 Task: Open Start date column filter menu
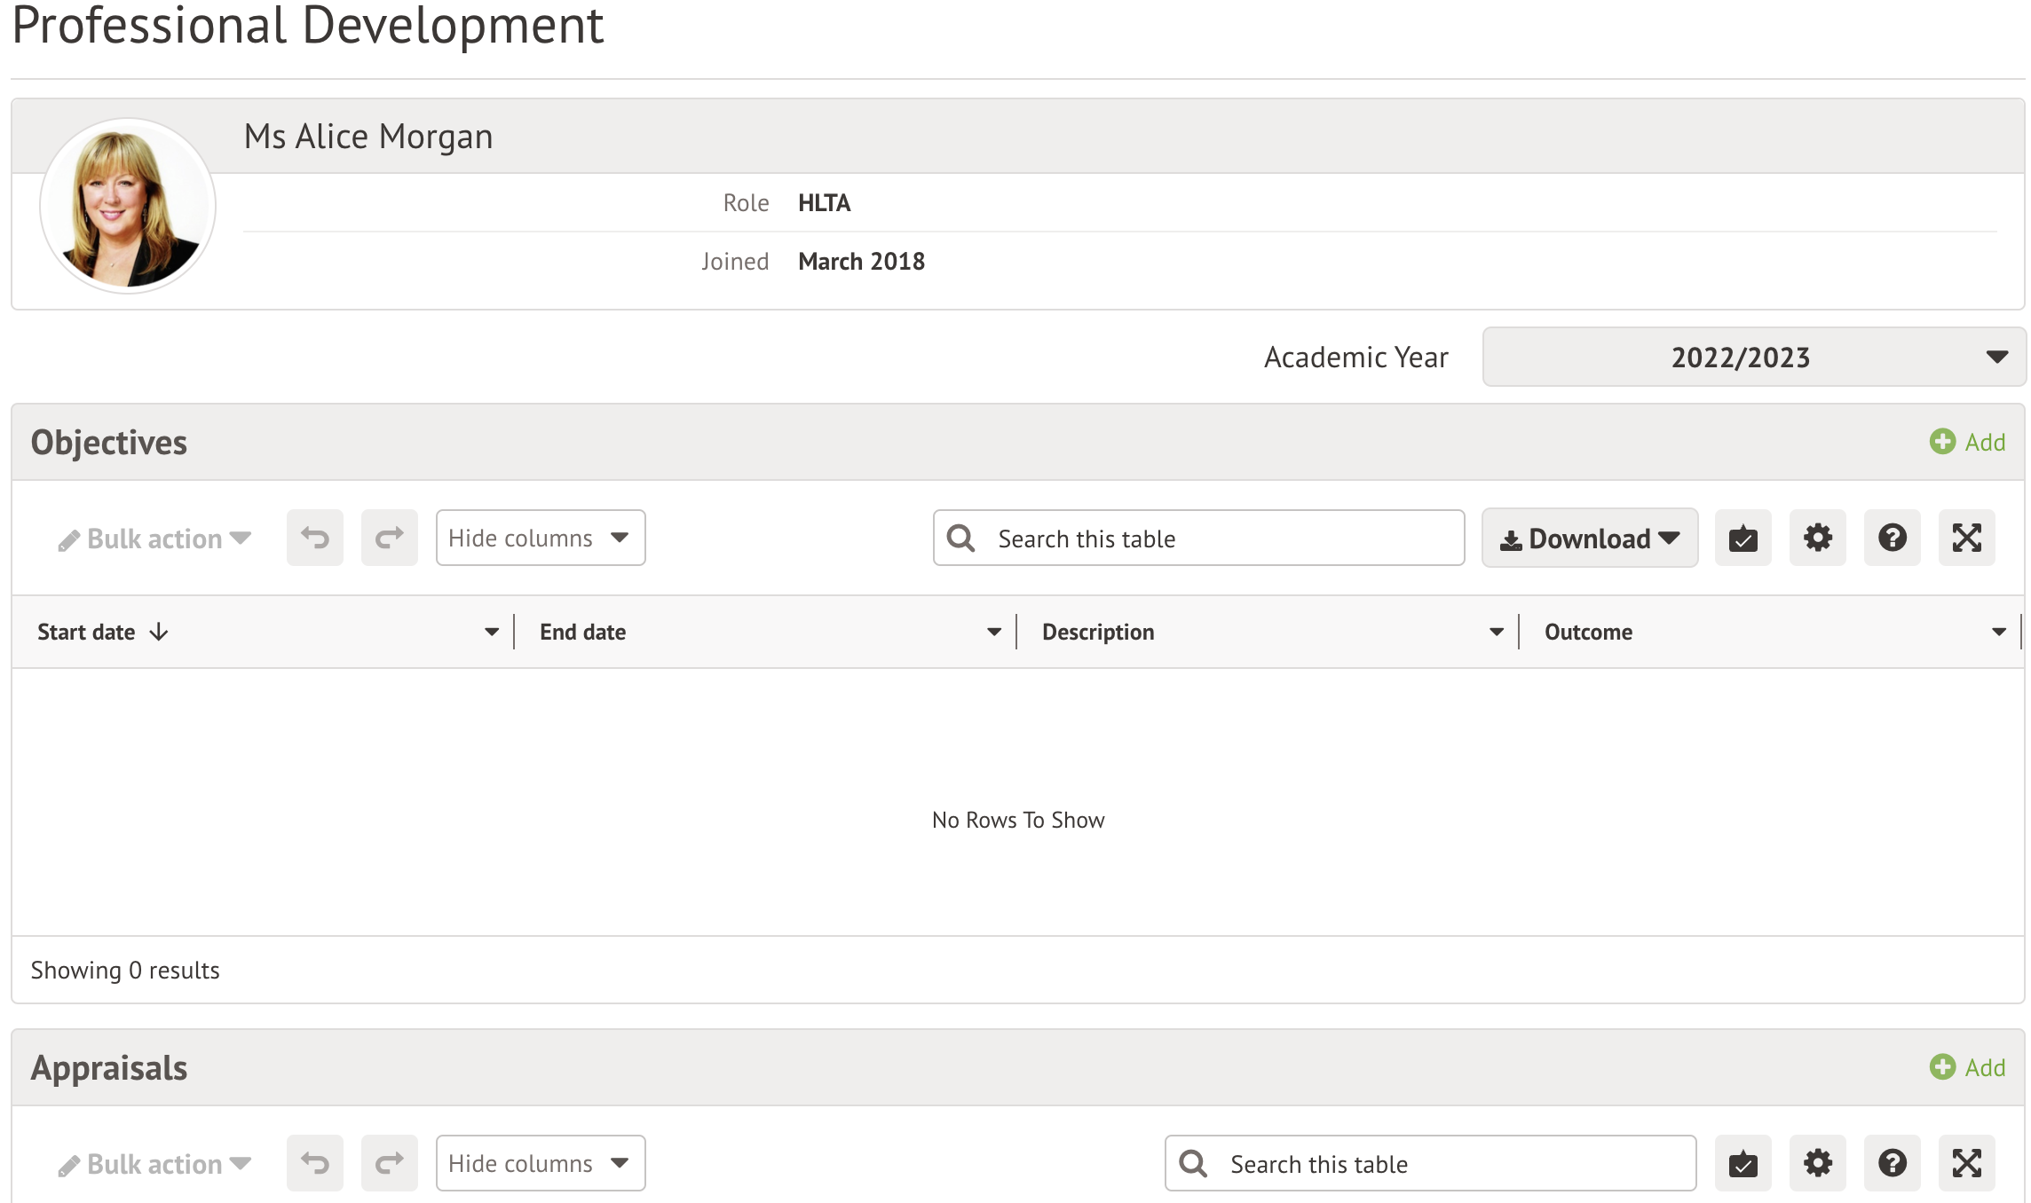(491, 632)
